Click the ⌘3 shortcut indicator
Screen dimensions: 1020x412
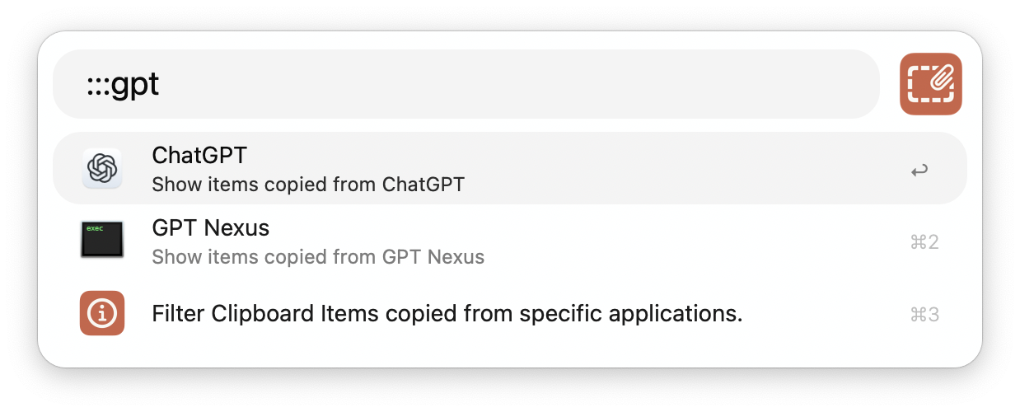click(x=924, y=315)
